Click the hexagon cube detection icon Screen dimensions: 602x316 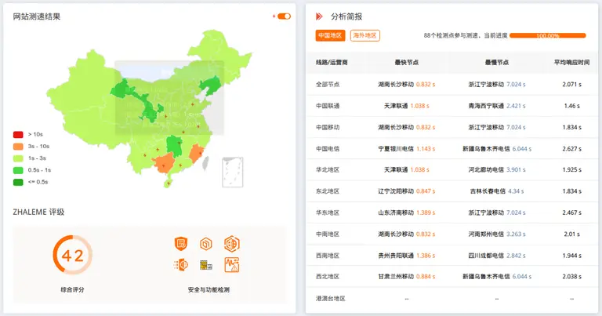[x=206, y=243]
